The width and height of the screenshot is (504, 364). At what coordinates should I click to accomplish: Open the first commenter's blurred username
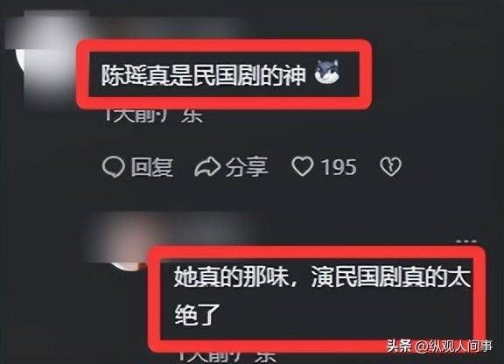167,27
